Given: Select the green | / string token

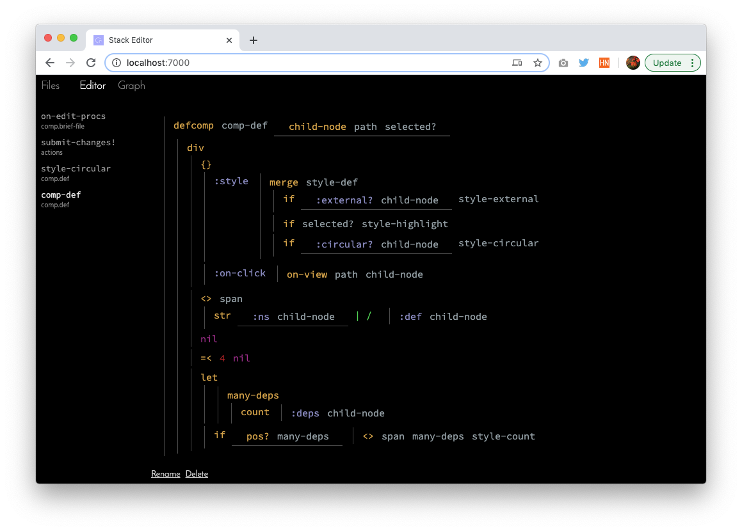Looking at the screenshot, I should click(364, 316).
